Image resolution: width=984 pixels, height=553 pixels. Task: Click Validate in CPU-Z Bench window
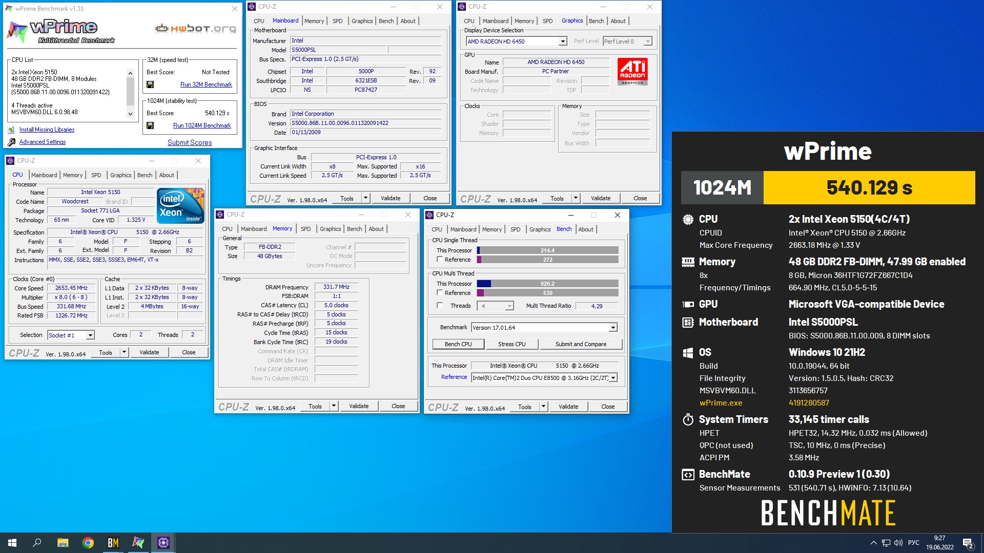pyautogui.click(x=568, y=407)
